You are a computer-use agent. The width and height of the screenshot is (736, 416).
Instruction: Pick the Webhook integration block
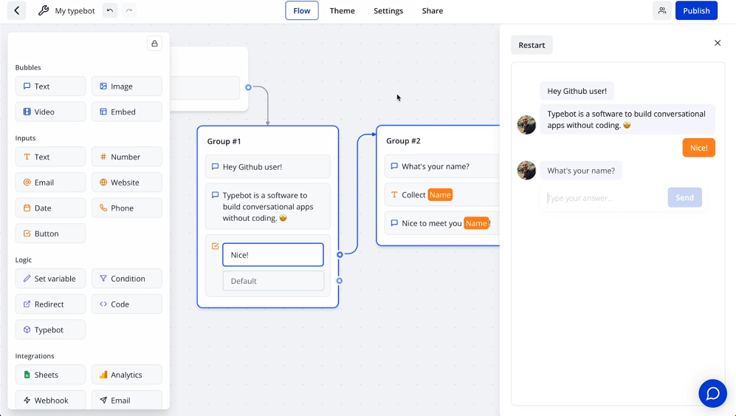pos(50,400)
